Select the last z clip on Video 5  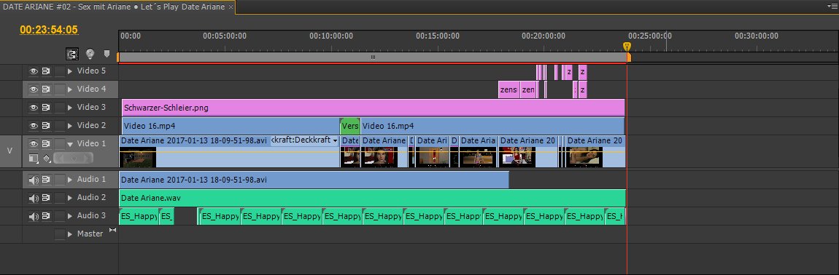click(583, 71)
